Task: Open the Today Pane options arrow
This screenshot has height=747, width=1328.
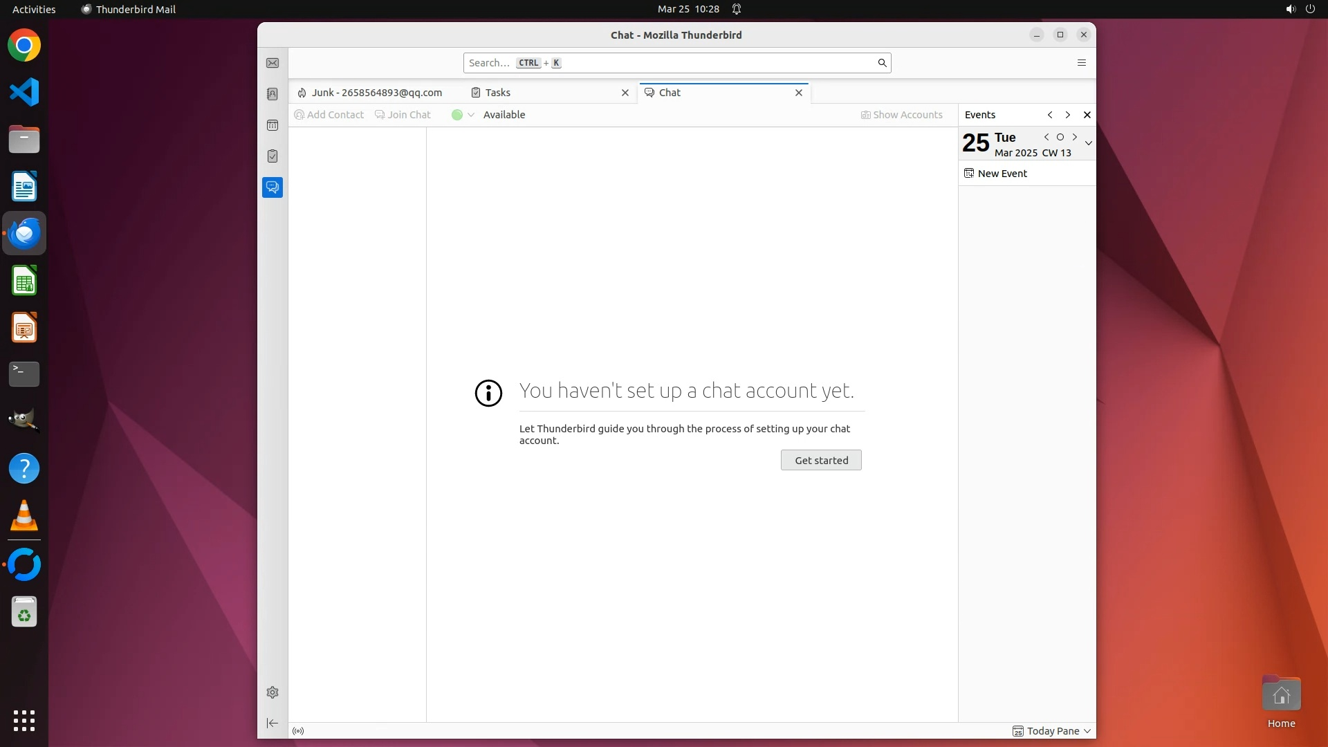Action: click(x=1087, y=731)
